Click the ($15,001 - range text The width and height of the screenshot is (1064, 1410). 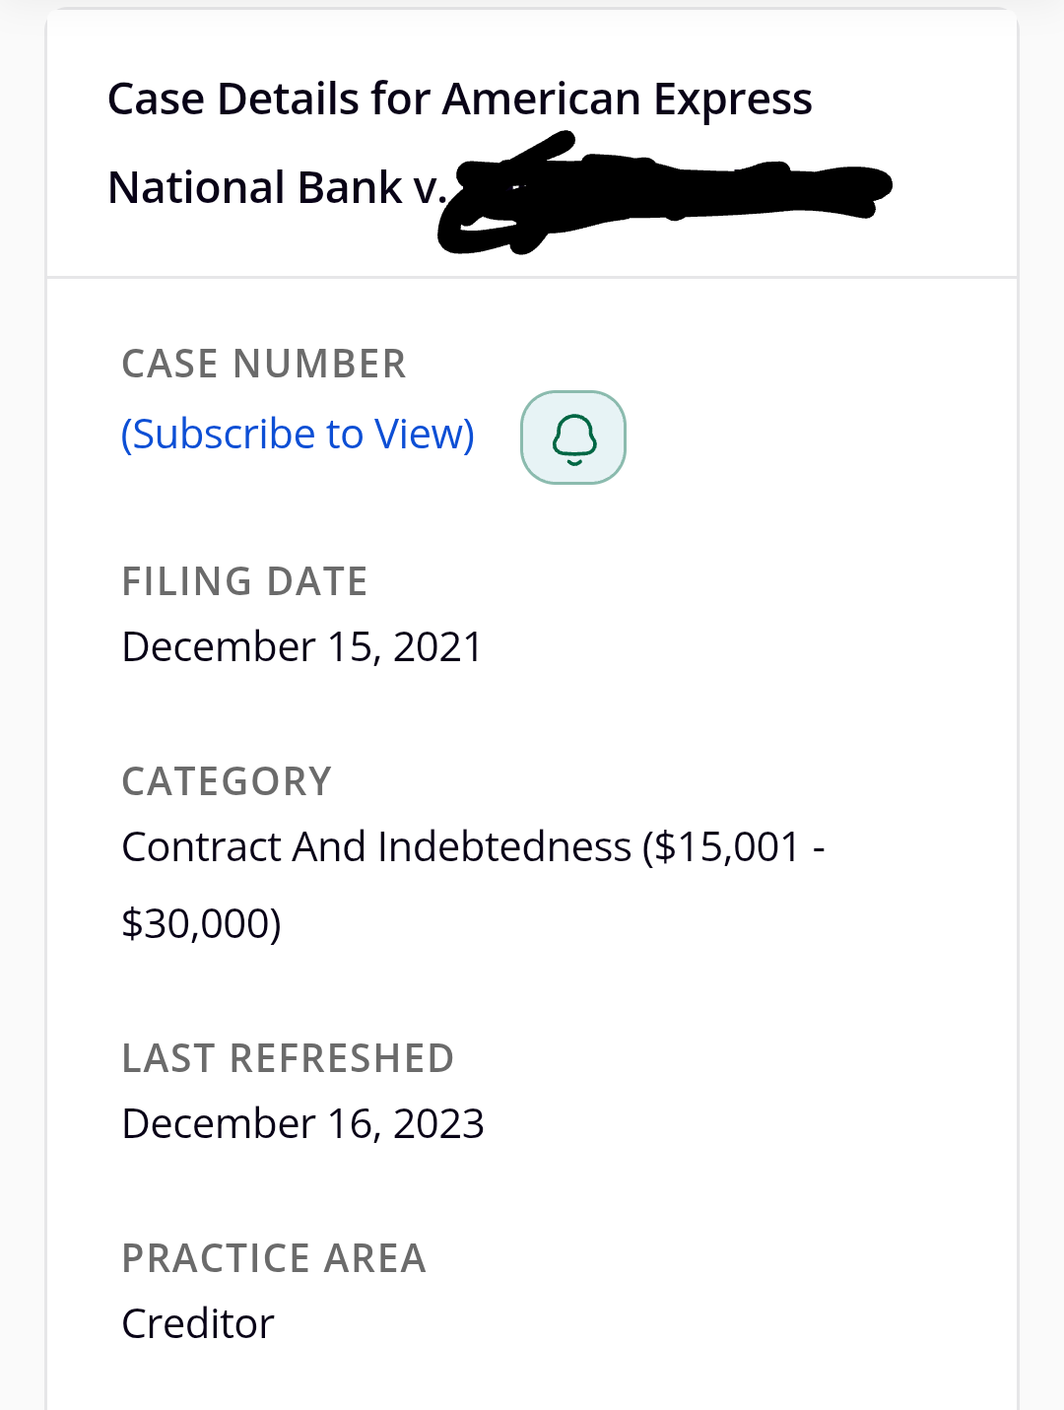[734, 847]
